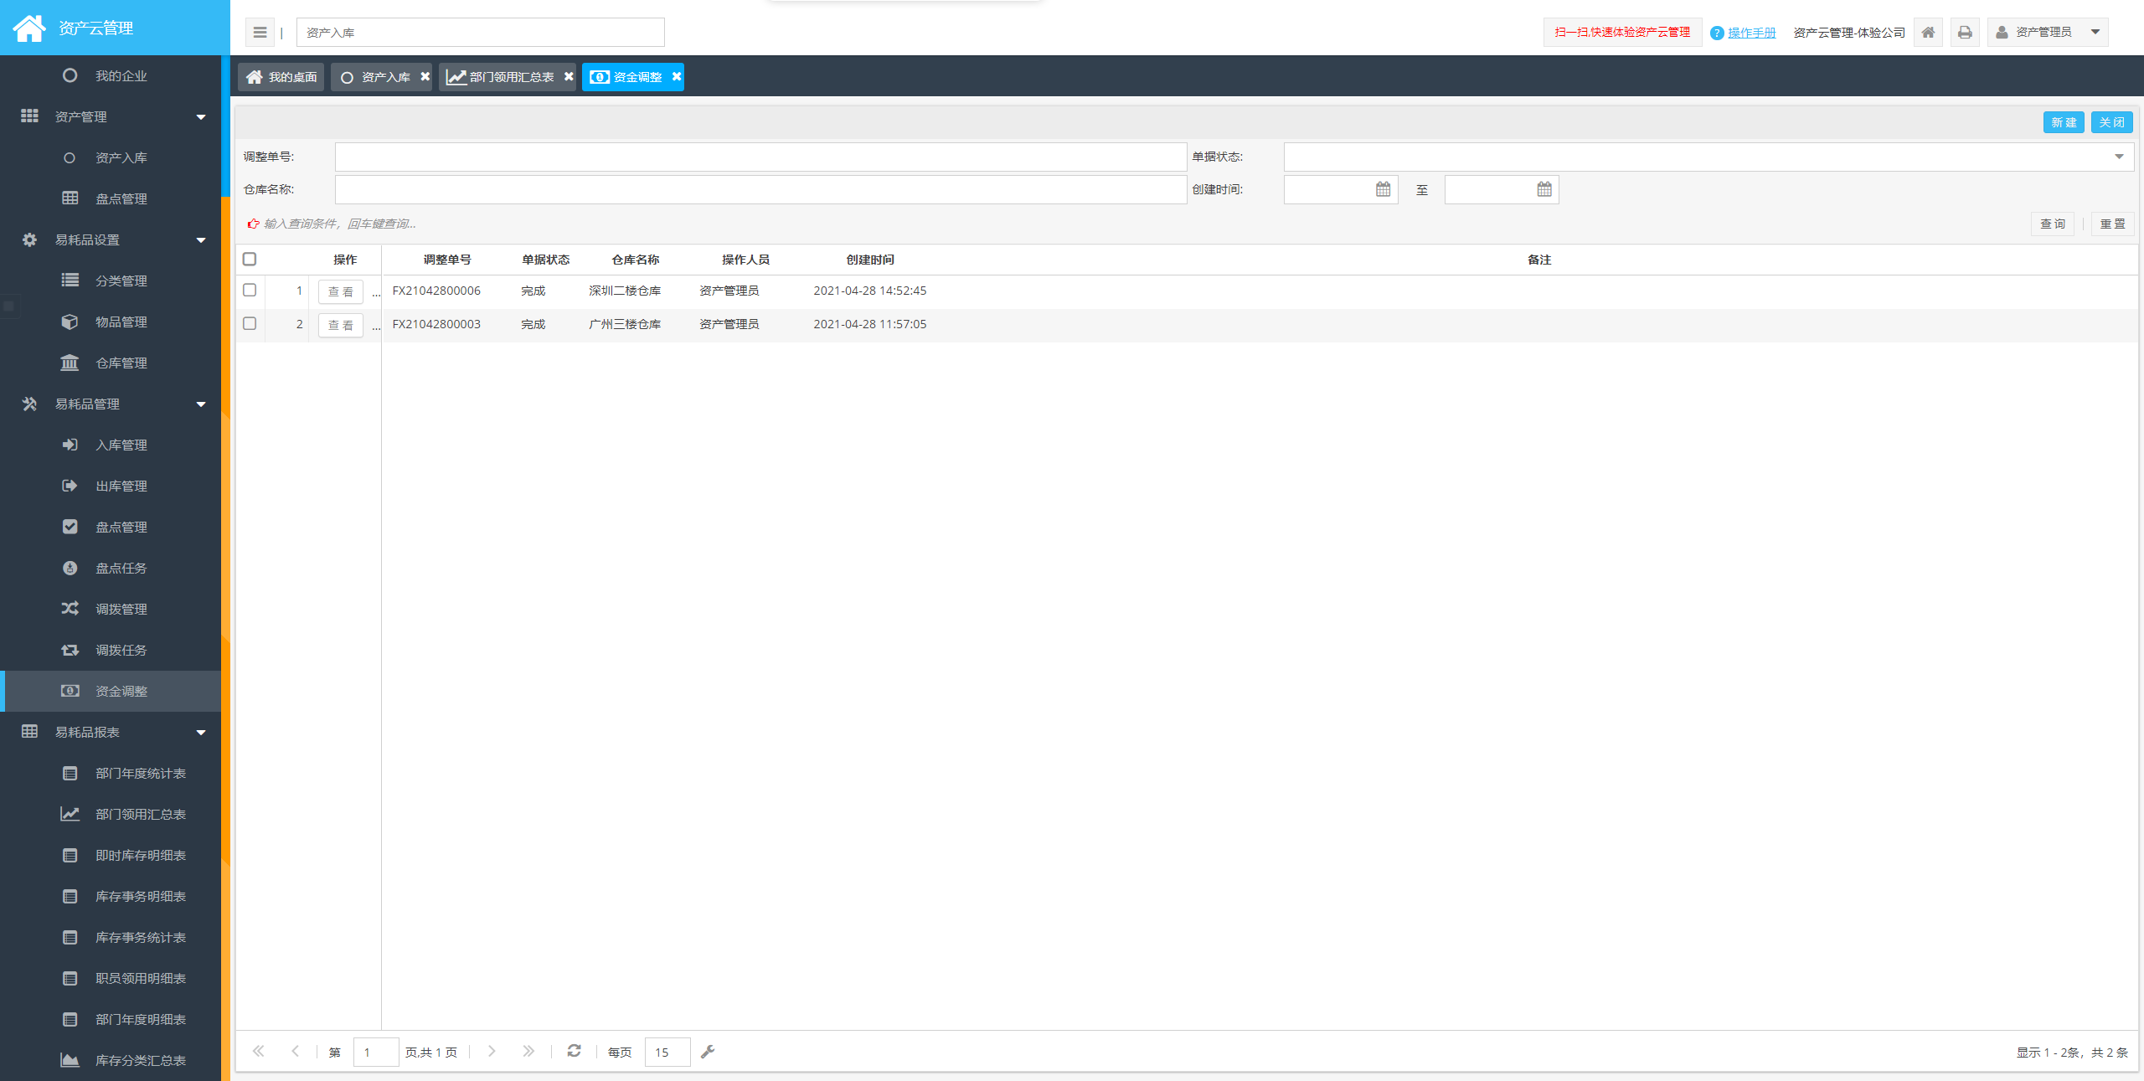Viewport: 2144px width, 1081px height.
Task: Close the 资产入库 tab
Action: pos(425,77)
